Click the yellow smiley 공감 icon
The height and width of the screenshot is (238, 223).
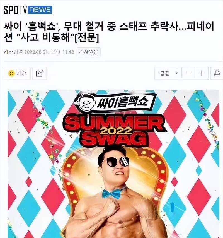pyautogui.click(x=11, y=73)
